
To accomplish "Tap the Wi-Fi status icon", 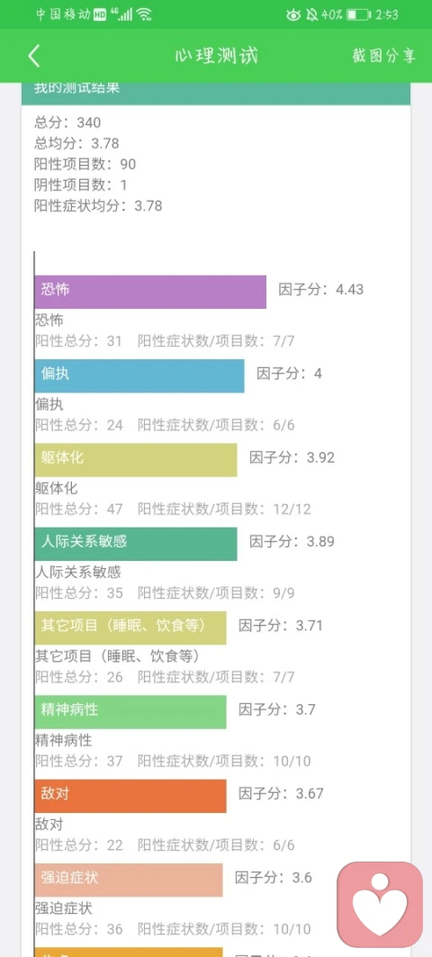I will click(x=144, y=14).
